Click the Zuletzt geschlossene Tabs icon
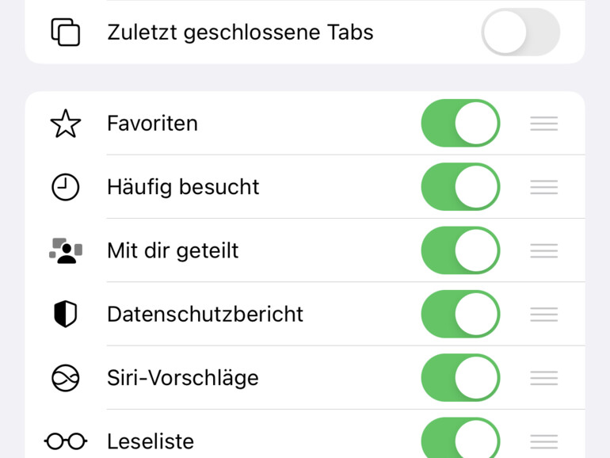The image size is (610, 458). (66, 32)
